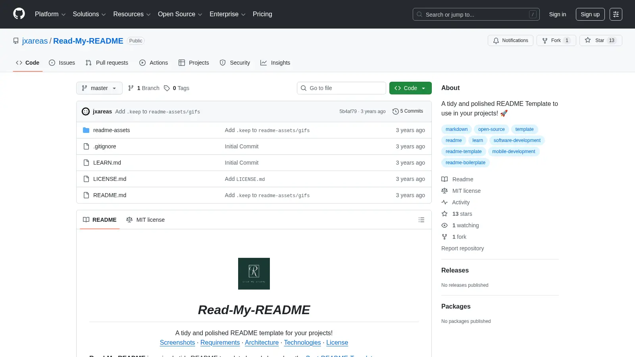
Task: Select the readme-boilerplate topic tag
Action: [x=466, y=163]
